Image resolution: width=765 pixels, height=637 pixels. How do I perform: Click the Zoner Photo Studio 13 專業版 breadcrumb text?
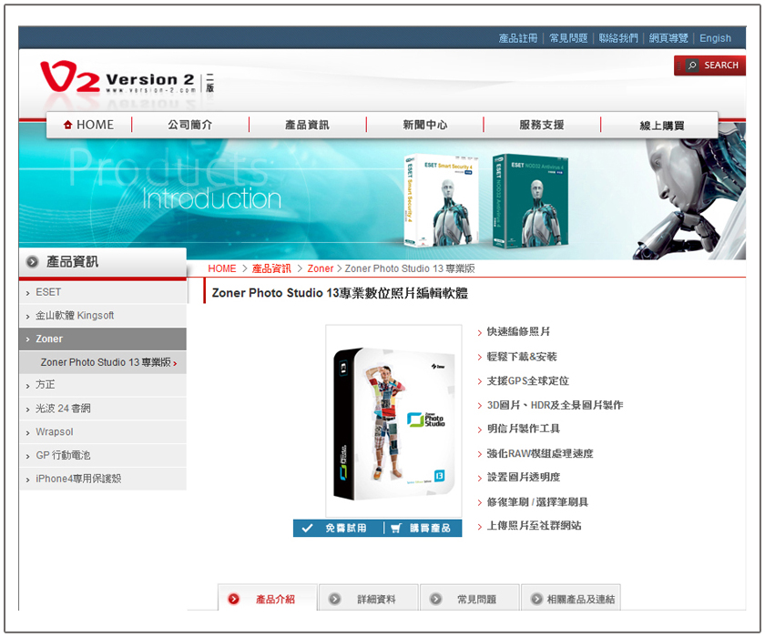coord(410,268)
